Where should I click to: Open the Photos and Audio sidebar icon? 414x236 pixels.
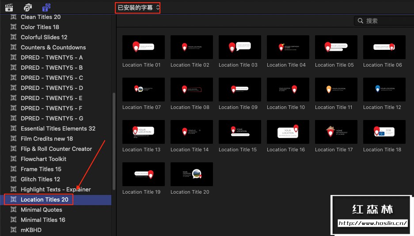pos(27,7)
